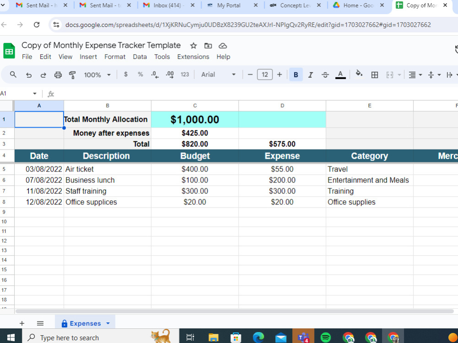Click Decrease decimal places icon
458x343 pixels.
pyautogui.click(x=155, y=75)
